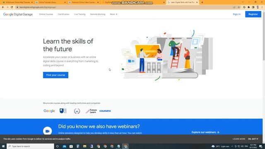Open the Windows Start menu
This screenshot has width=265, height=149.
point(3,146)
